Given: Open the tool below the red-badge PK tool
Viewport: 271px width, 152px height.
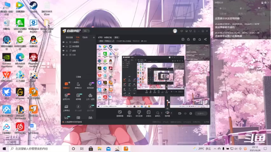Looking at the screenshot, I should 66,108.
